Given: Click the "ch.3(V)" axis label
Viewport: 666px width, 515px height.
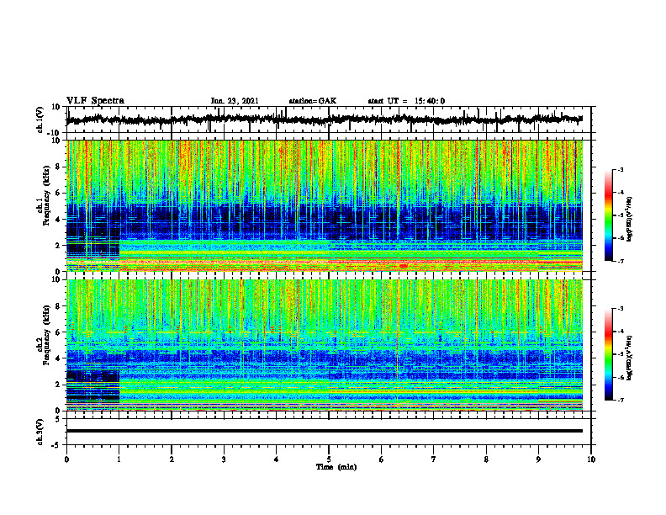Looking at the screenshot, I should pyautogui.click(x=40, y=432).
